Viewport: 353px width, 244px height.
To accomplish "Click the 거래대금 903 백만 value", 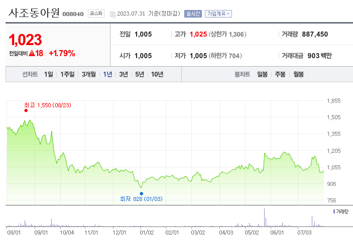I will (319, 56).
